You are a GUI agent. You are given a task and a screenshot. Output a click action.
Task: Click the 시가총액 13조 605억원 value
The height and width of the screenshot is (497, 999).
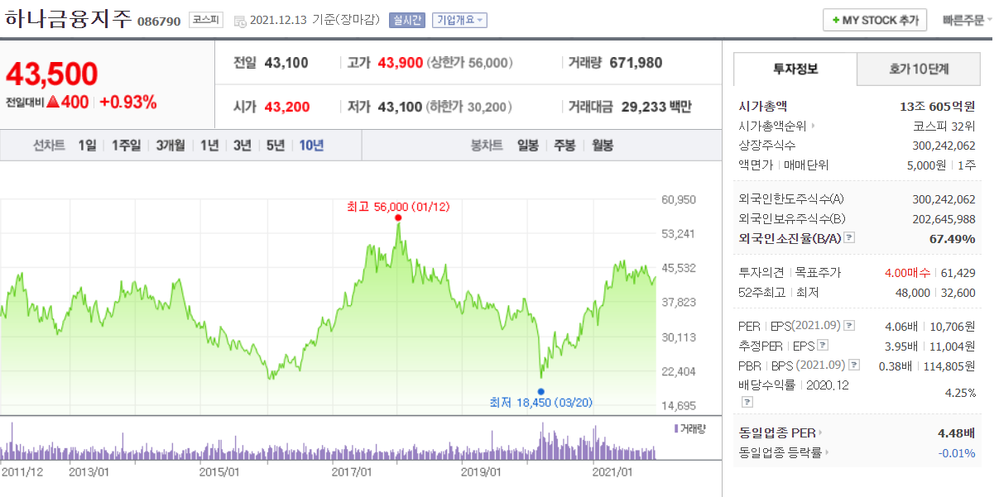coord(938,107)
